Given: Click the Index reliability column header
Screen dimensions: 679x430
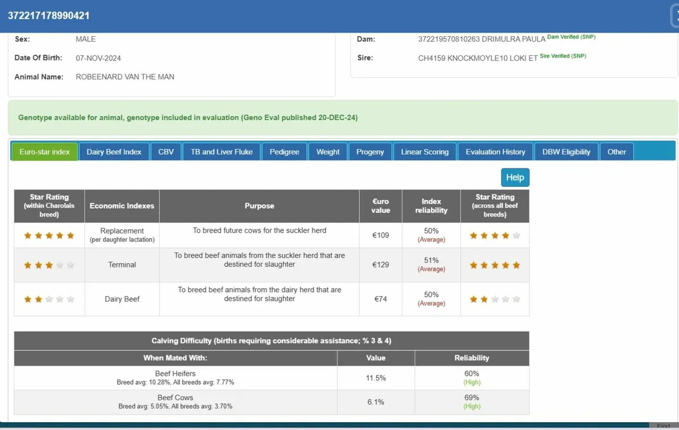Looking at the screenshot, I should 431,206.
